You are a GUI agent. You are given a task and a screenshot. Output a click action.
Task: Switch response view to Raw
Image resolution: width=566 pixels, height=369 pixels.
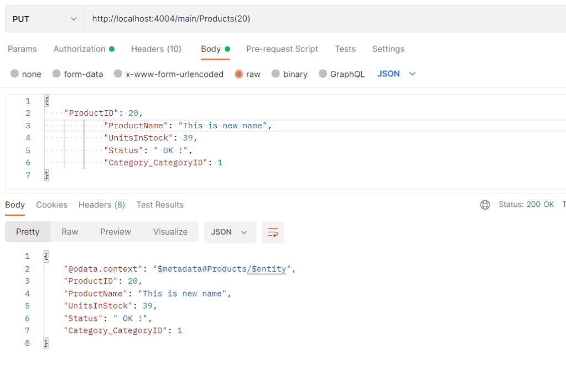click(70, 232)
